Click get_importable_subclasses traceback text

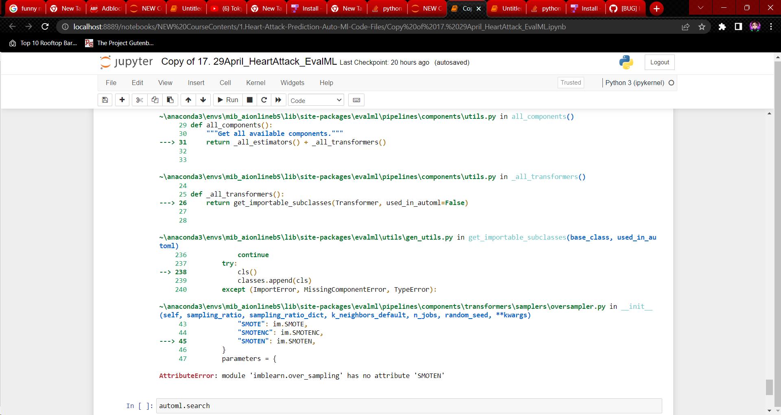[517, 238]
